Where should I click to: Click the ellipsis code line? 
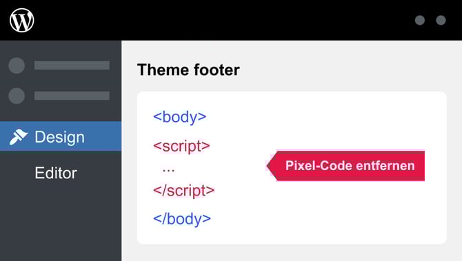point(168,170)
